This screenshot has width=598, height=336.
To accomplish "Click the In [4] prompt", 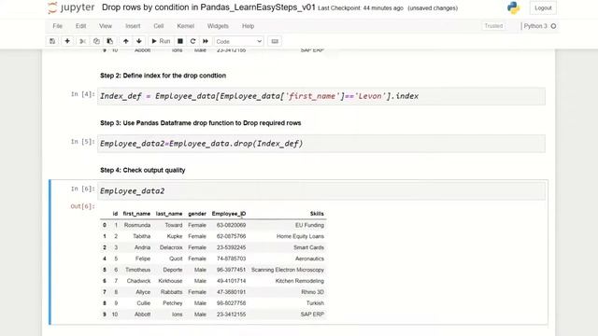I will coord(83,93).
